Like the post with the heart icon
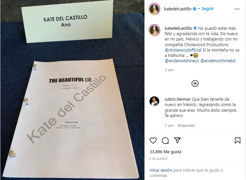This screenshot has height=180, width=246. click(153, 141)
